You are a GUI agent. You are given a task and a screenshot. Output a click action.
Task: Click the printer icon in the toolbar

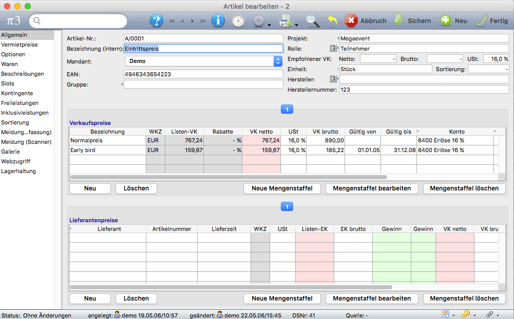(x=285, y=21)
